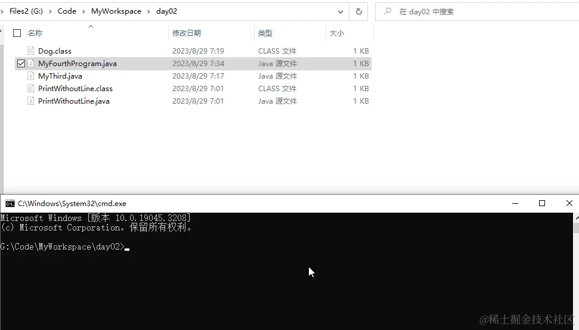Click the Dog.class CLASS 文件 type cell
The image size is (579, 330).
[277, 51]
